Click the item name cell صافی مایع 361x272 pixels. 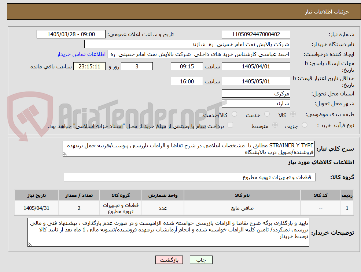242,208
